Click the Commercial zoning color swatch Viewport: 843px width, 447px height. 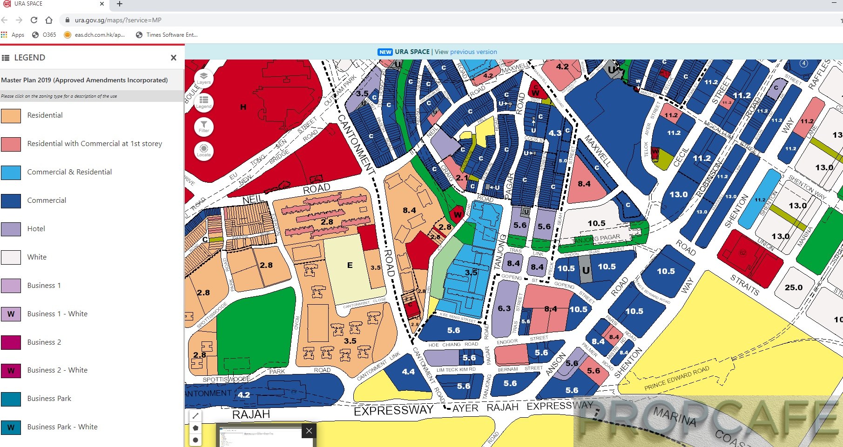(x=11, y=201)
